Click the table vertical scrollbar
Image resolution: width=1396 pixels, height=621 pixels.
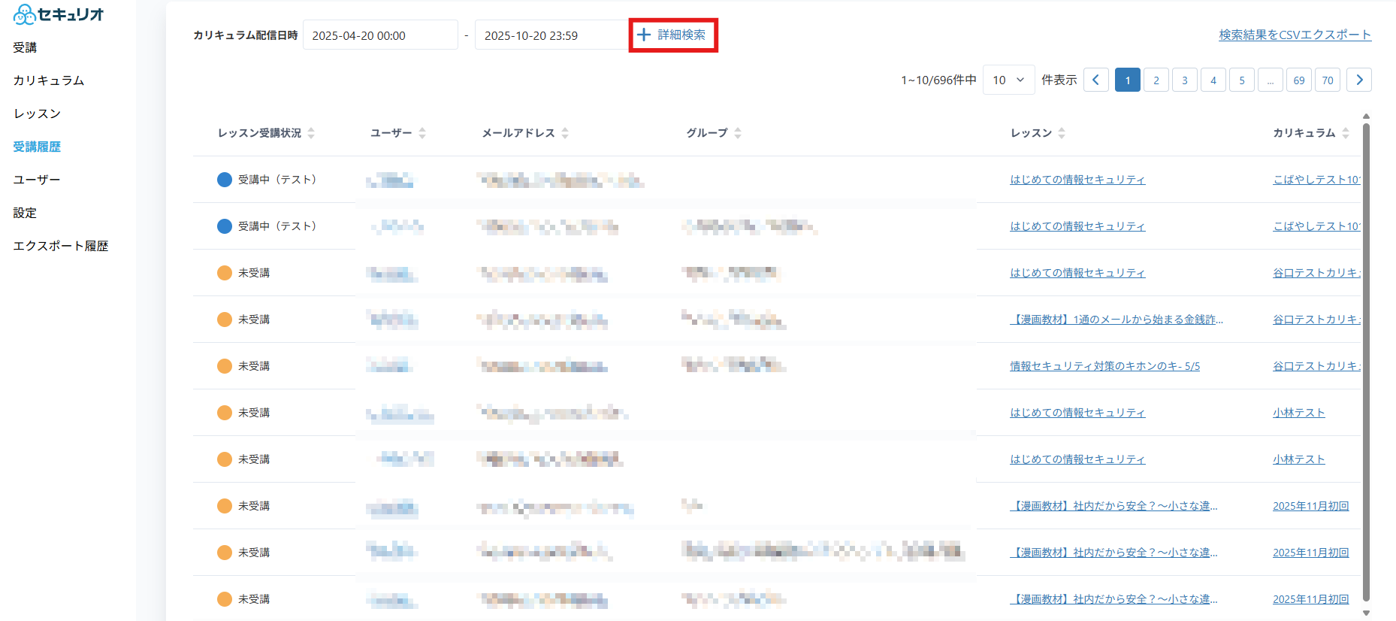(1366, 362)
